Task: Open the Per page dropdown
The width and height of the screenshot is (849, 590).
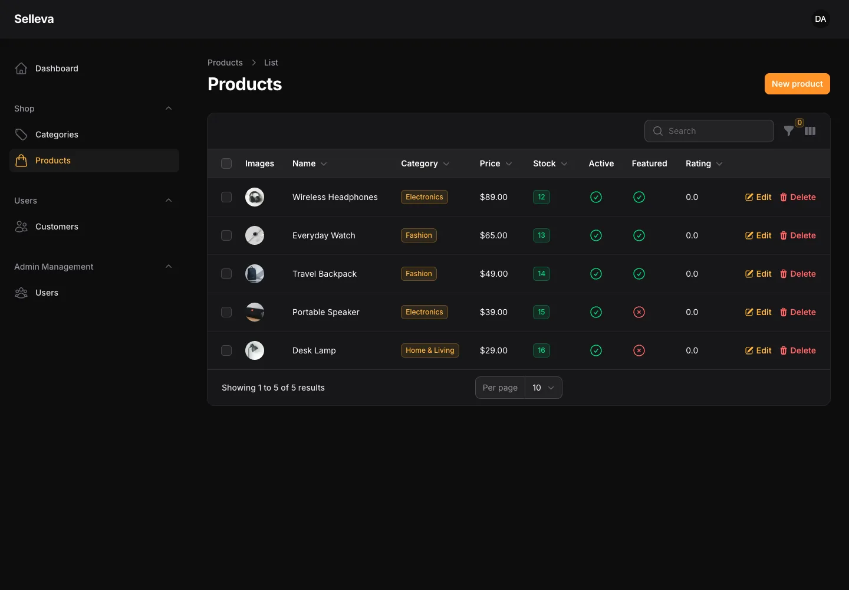Action: 543,388
